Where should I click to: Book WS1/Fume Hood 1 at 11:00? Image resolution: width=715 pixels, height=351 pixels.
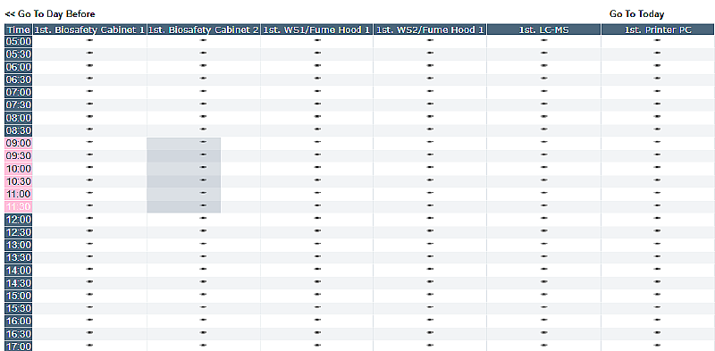[317, 193]
